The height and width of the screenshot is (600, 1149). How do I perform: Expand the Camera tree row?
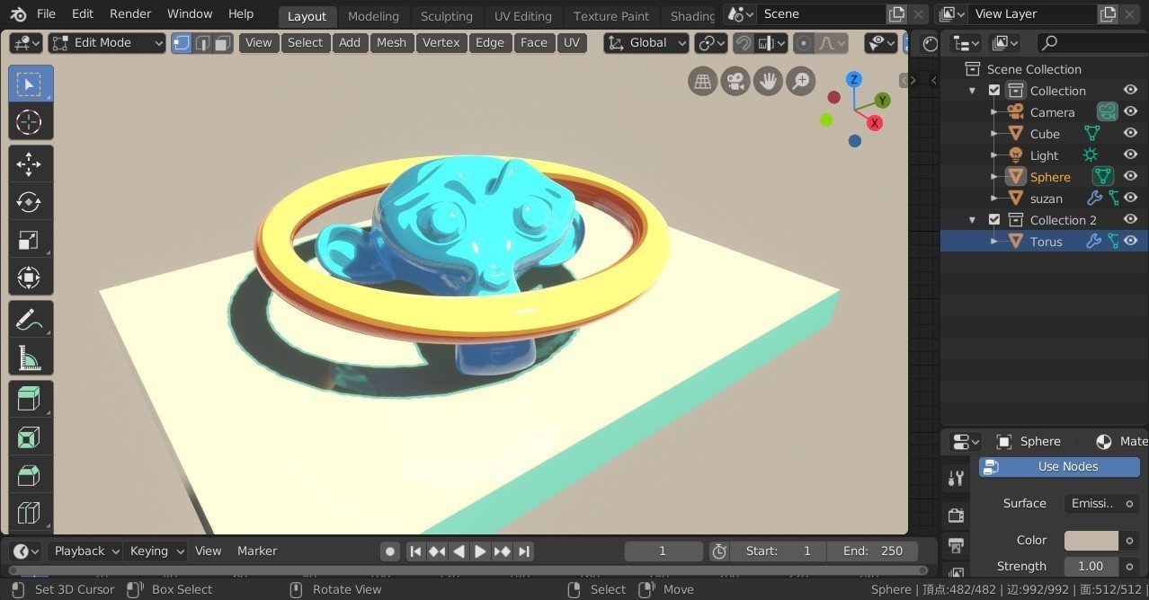pyautogui.click(x=993, y=112)
